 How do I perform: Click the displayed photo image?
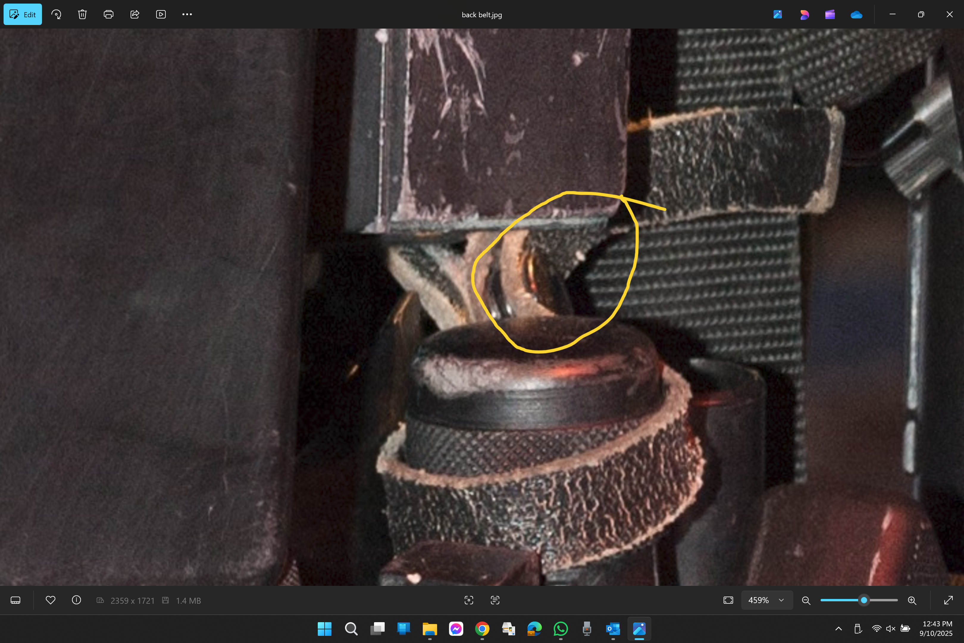click(482, 307)
